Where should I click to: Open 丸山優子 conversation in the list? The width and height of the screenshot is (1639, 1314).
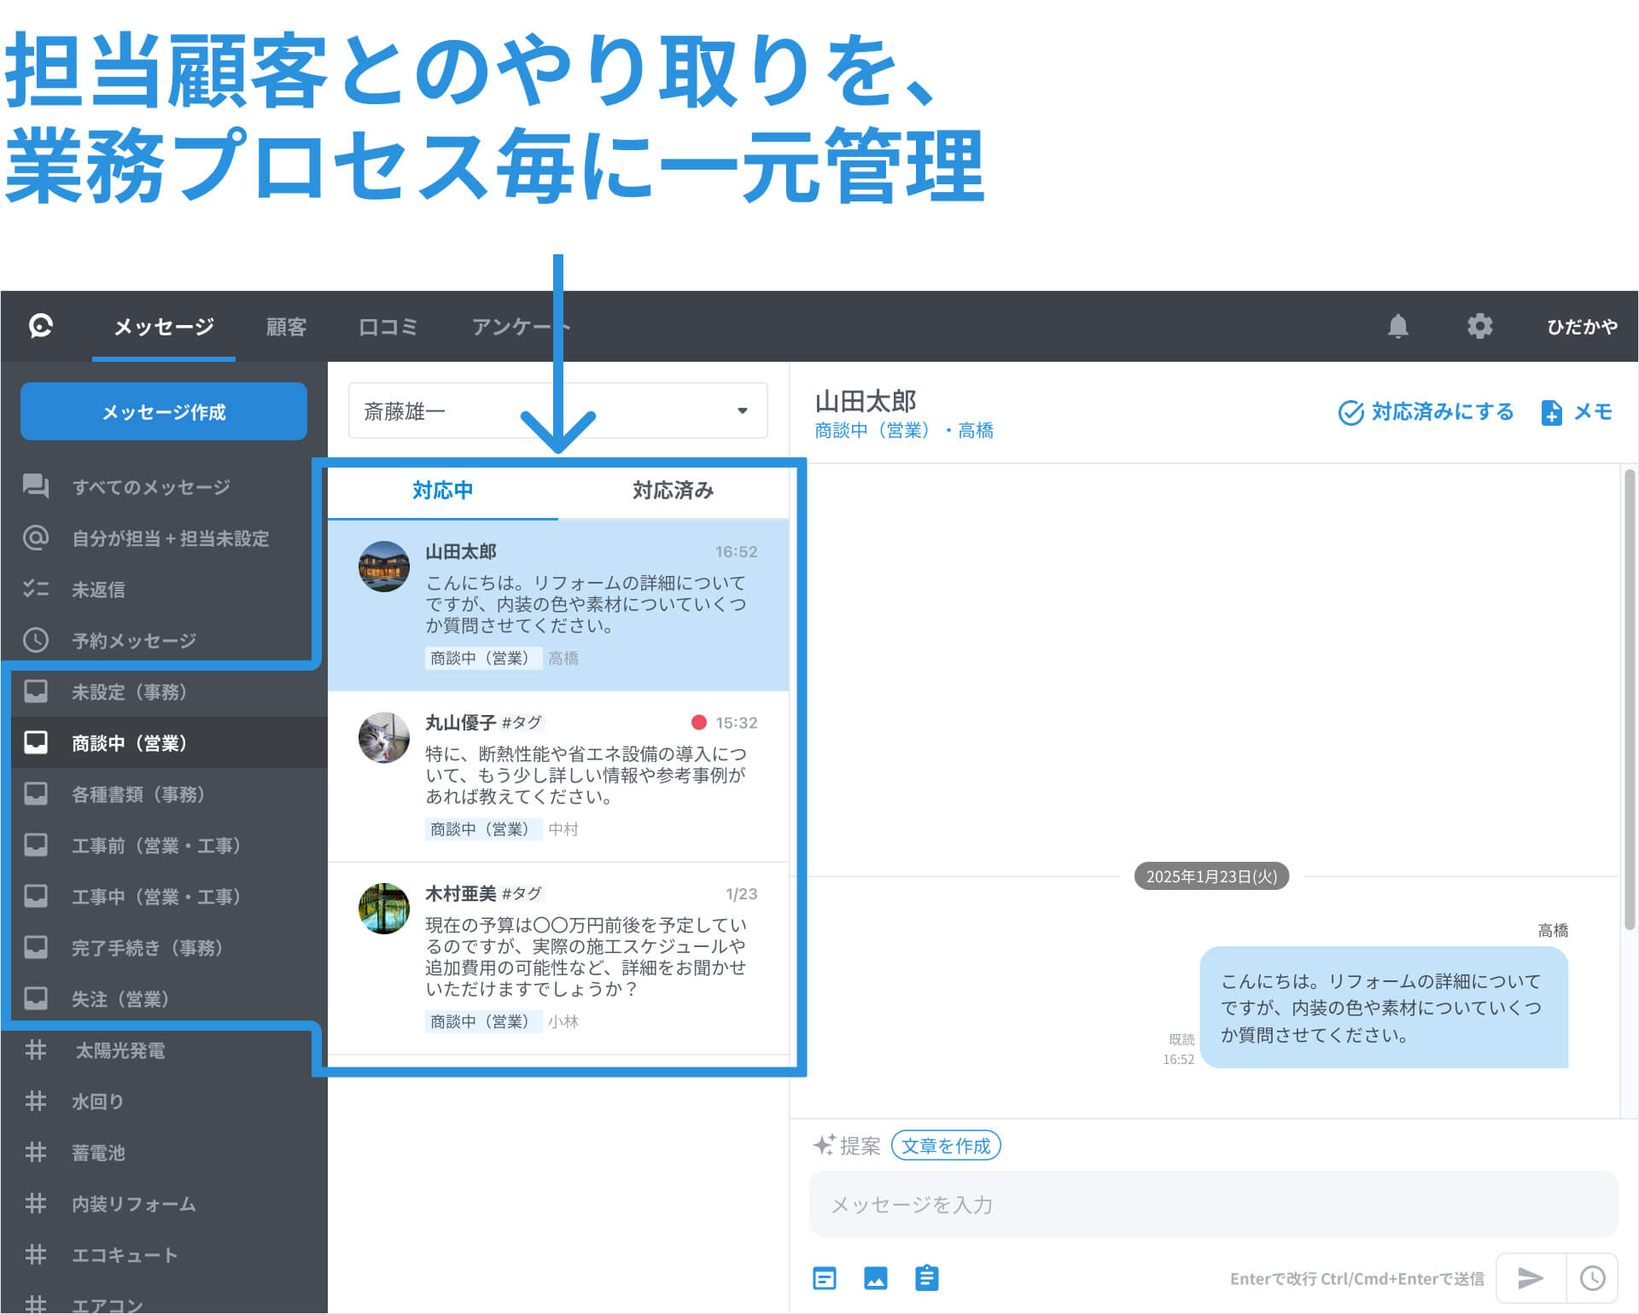pyautogui.click(x=558, y=775)
